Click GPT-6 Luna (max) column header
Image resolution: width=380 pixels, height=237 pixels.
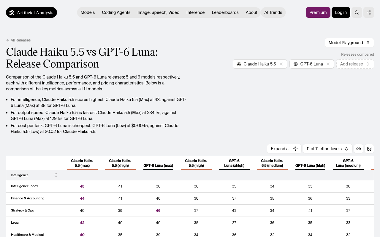point(158,166)
